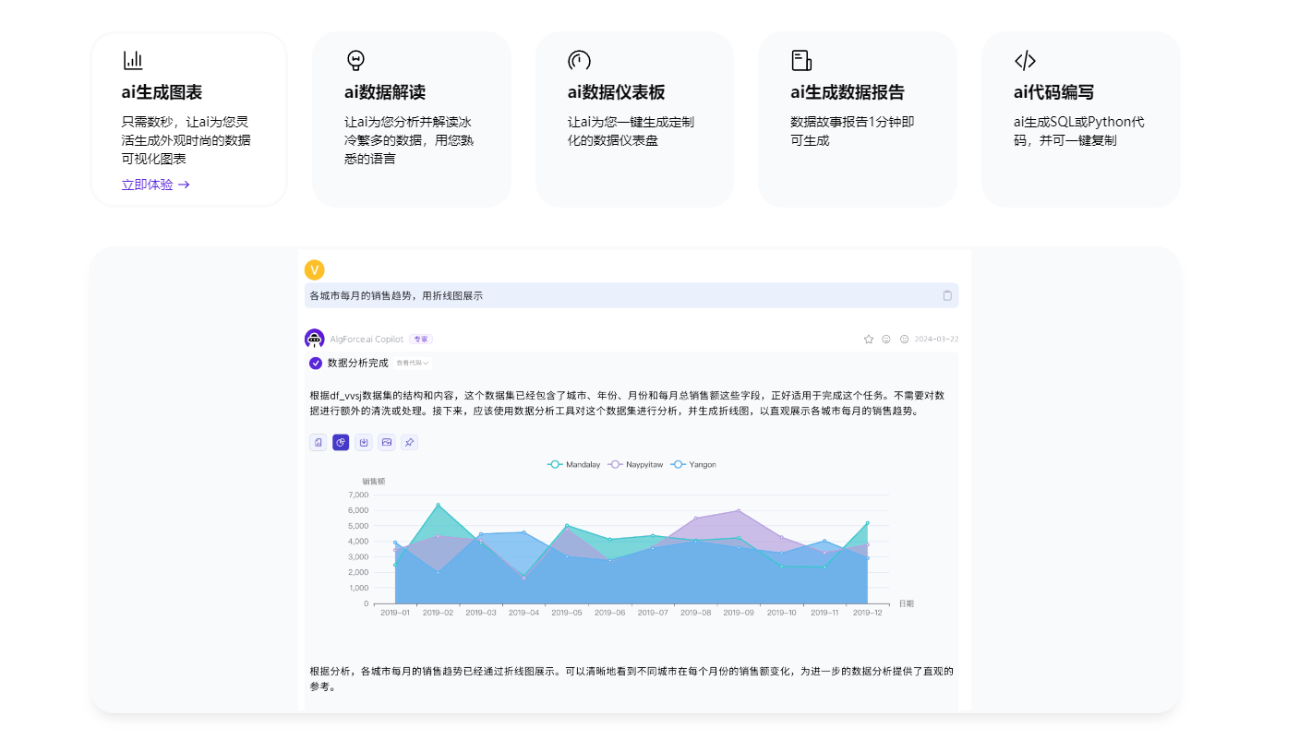Click the 立即体验 link
1299x740 pixels.
point(155,185)
